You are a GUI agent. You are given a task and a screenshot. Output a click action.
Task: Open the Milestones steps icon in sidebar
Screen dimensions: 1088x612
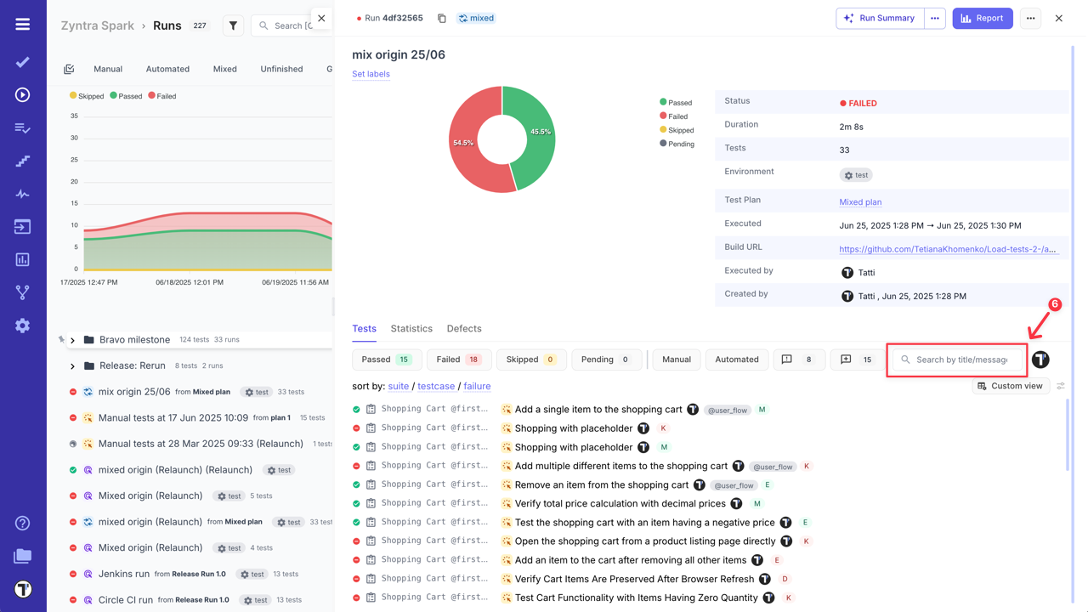[22, 161]
